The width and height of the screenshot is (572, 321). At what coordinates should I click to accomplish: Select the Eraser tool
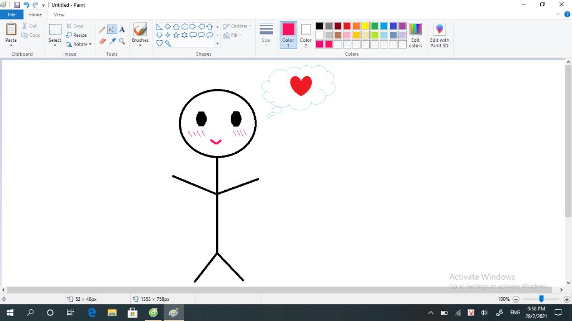pyautogui.click(x=102, y=41)
